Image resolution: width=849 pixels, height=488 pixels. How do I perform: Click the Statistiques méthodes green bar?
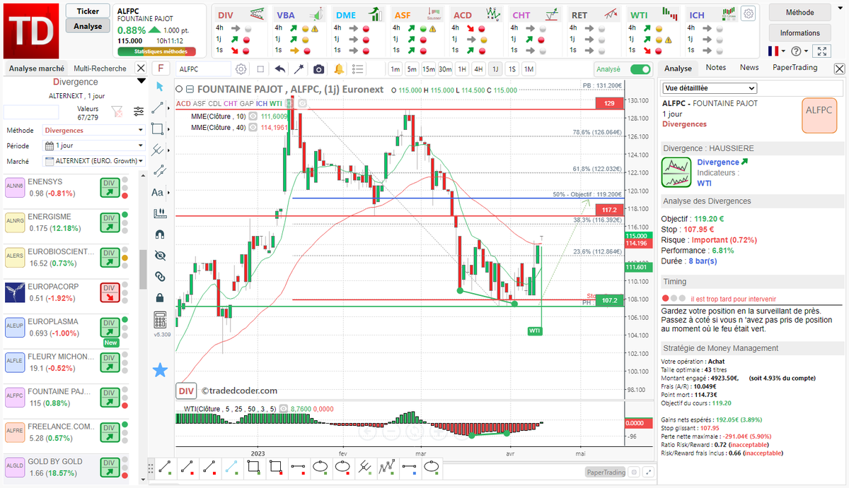click(x=156, y=52)
